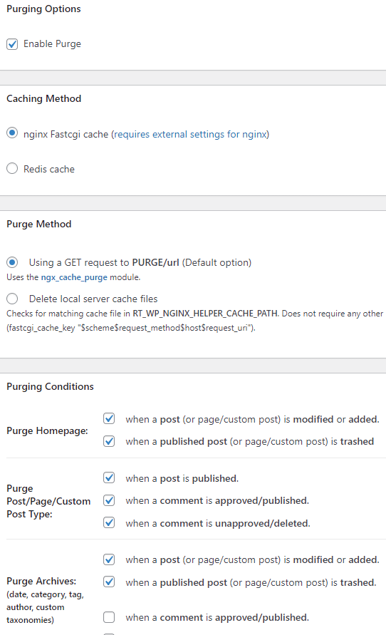
Task: Toggle Purge Homepage when post modified or added
Action: click(109, 418)
